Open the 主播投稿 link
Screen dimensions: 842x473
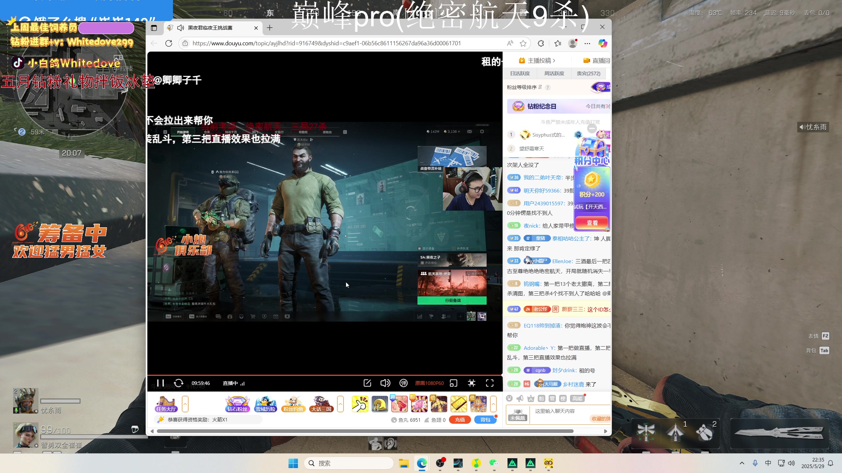(x=537, y=60)
